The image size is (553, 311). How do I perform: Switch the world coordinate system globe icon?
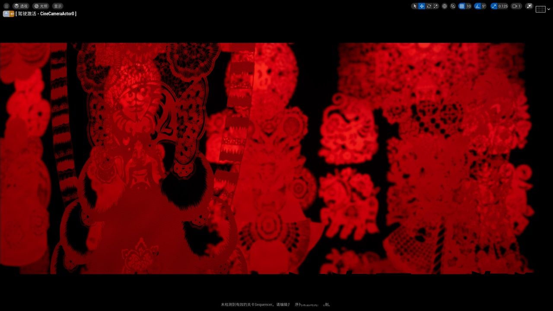pyautogui.click(x=445, y=6)
